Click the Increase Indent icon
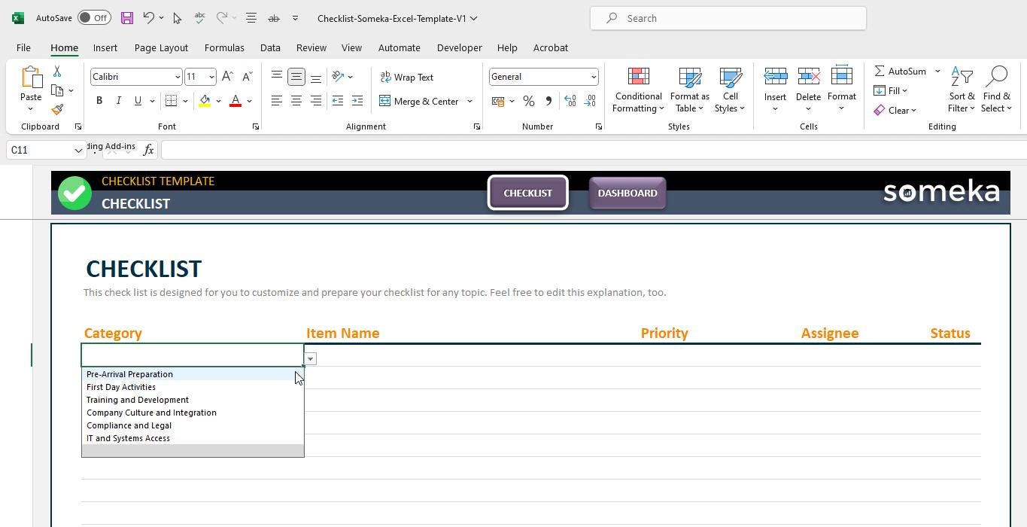 pyautogui.click(x=357, y=101)
